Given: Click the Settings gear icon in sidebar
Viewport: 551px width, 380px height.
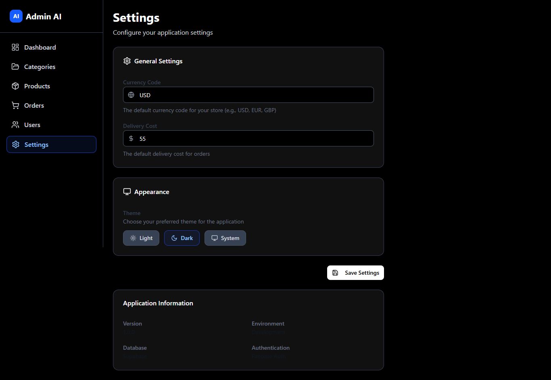Looking at the screenshot, I should point(16,144).
